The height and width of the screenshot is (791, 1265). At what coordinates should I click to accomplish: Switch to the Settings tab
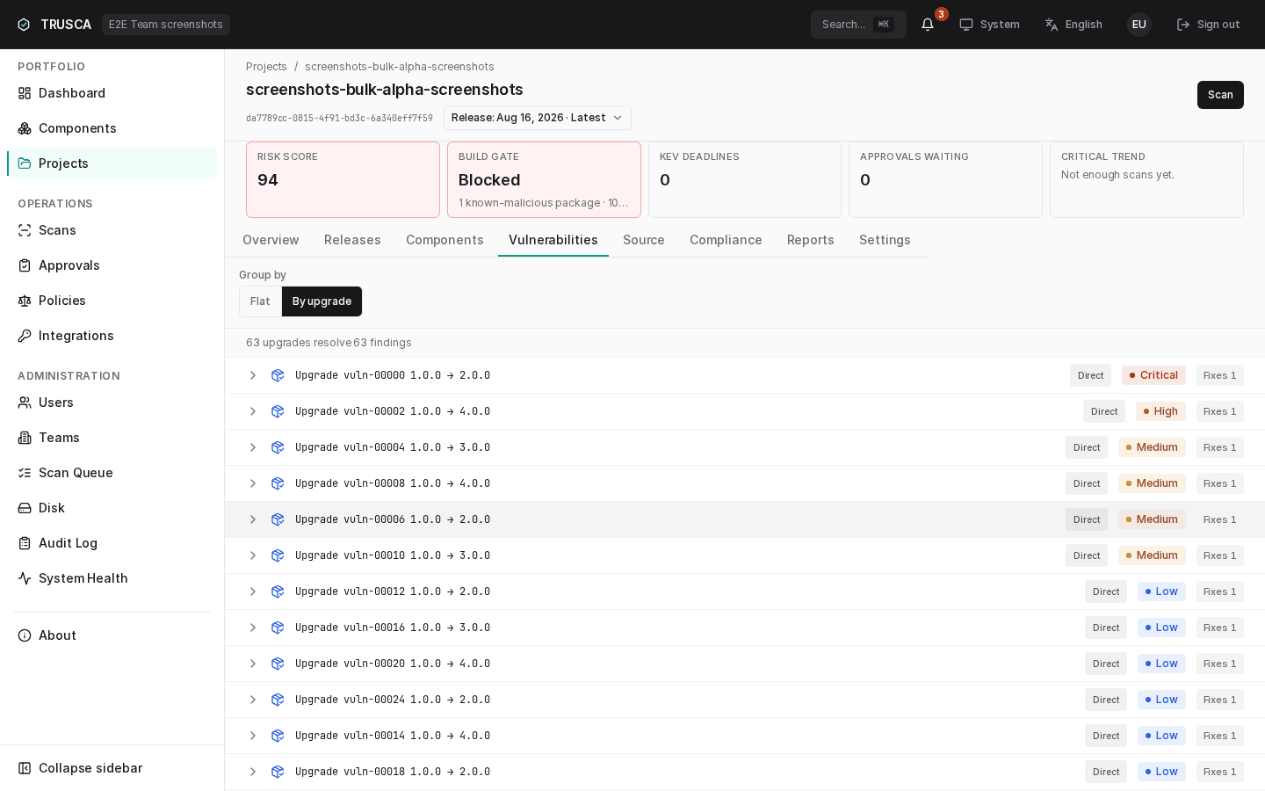(x=885, y=240)
